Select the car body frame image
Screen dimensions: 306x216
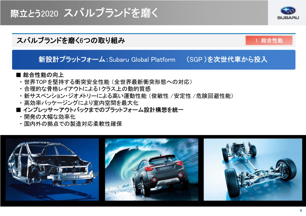(52, 170)
